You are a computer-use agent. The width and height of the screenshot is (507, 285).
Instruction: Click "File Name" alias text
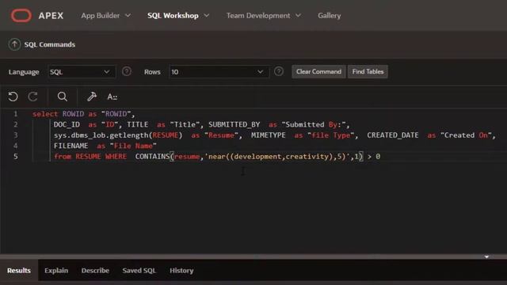(x=133, y=146)
